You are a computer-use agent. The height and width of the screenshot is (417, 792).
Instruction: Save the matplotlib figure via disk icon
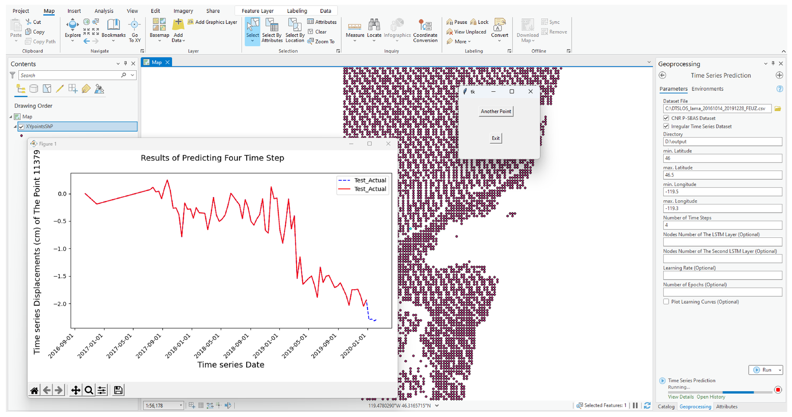(118, 390)
